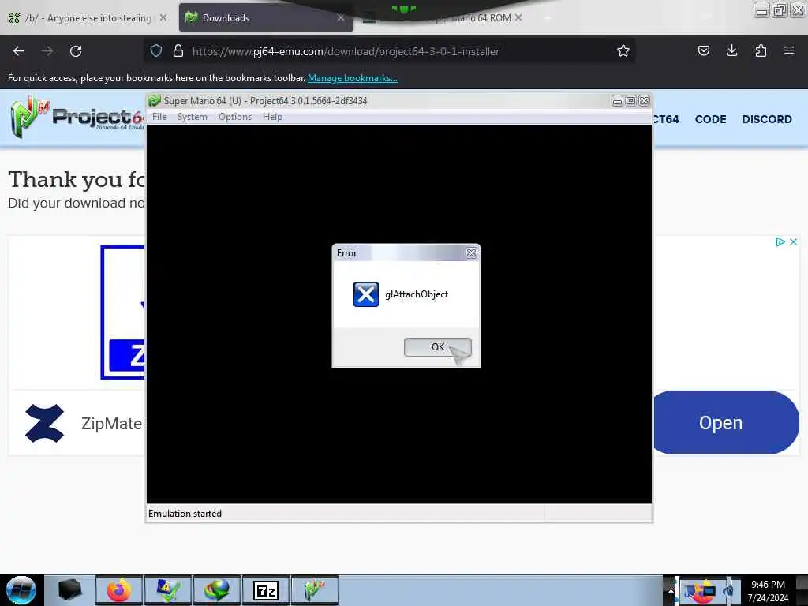This screenshot has width=808, height=606.
Task: Open the 7-Zip taskbar icon
Action: [266, 590]
